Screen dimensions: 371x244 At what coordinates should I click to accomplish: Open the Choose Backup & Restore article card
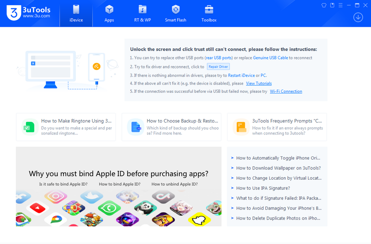(171, 127)
